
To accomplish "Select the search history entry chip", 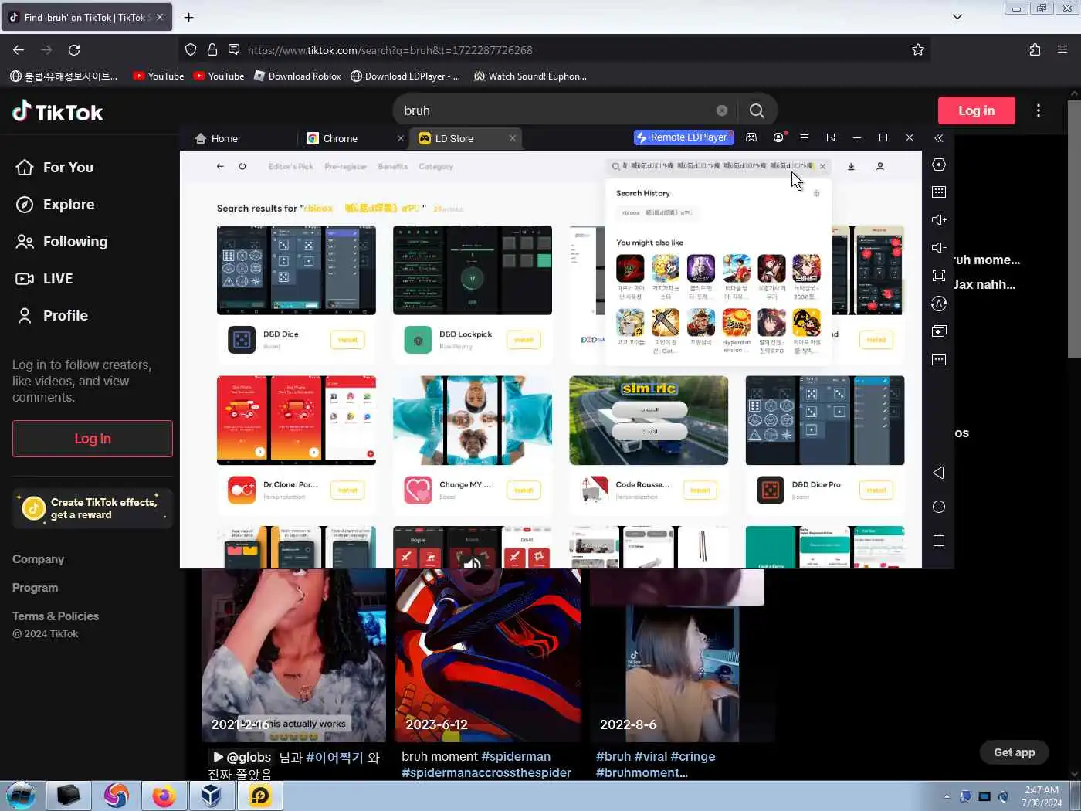I will tap(656, 212).
